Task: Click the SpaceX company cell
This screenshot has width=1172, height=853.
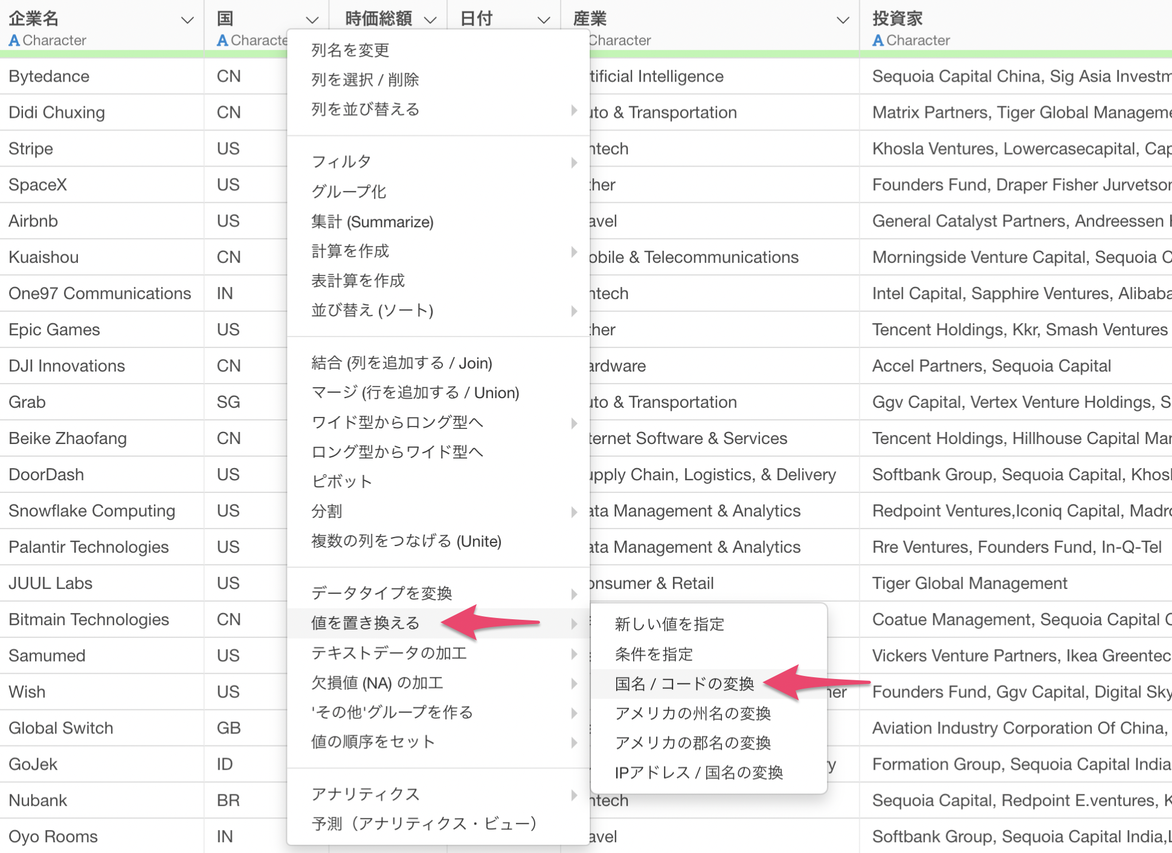Action: [x=101, y=185]
